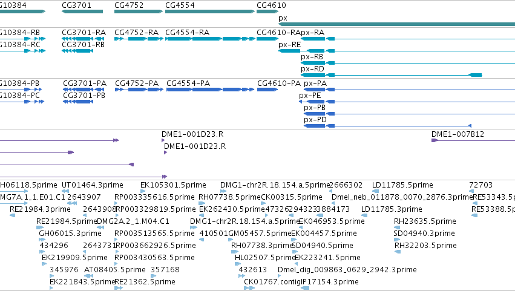
Task: Click the RH07738.3prime EST label
Action: coord(262,246)
